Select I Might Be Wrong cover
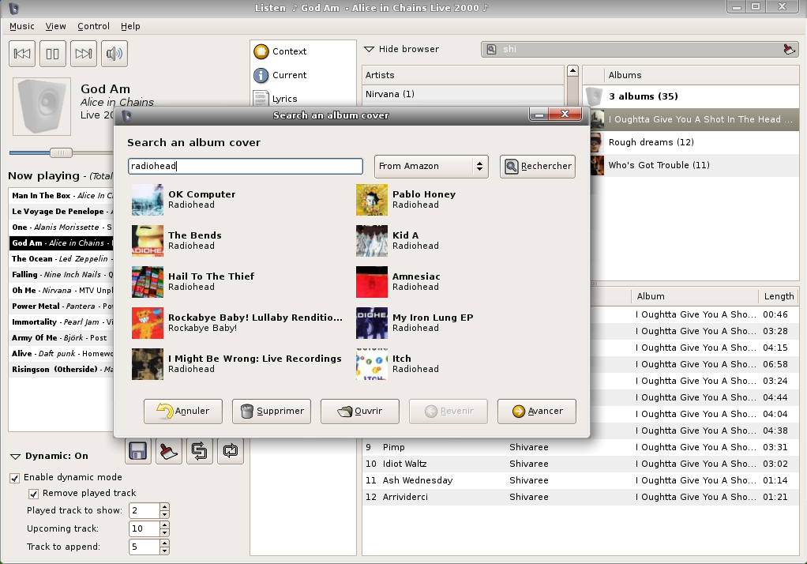 [147, 364]
